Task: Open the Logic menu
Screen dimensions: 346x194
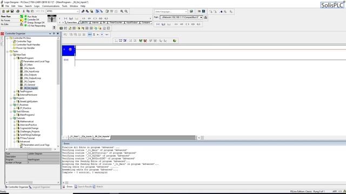Action: (x=37, y=6)
